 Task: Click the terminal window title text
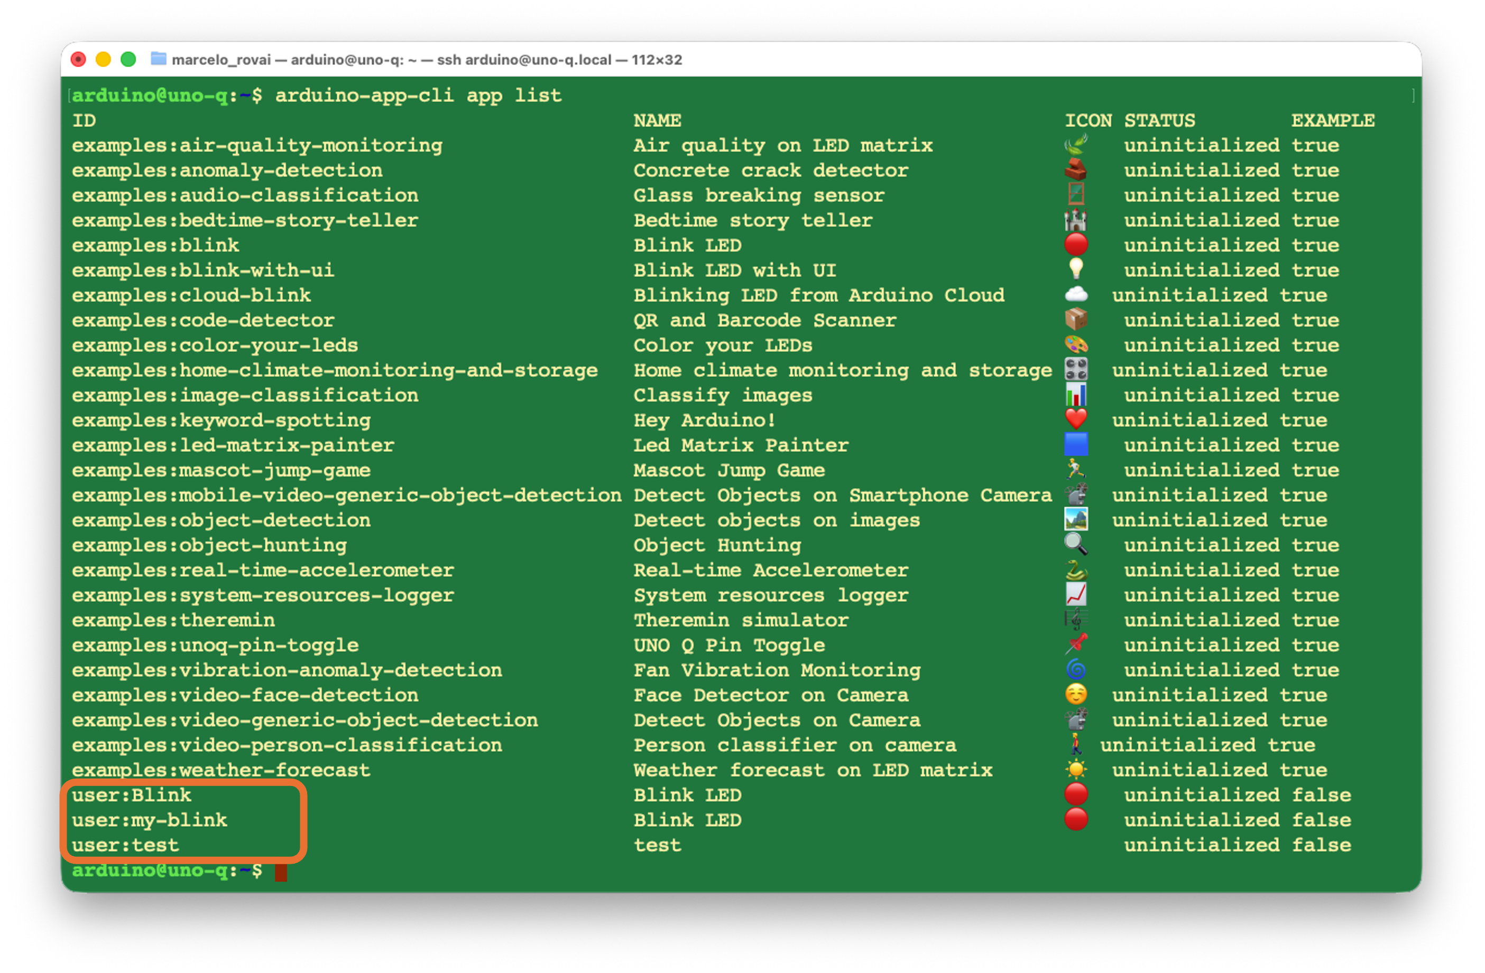pos(427,59)
